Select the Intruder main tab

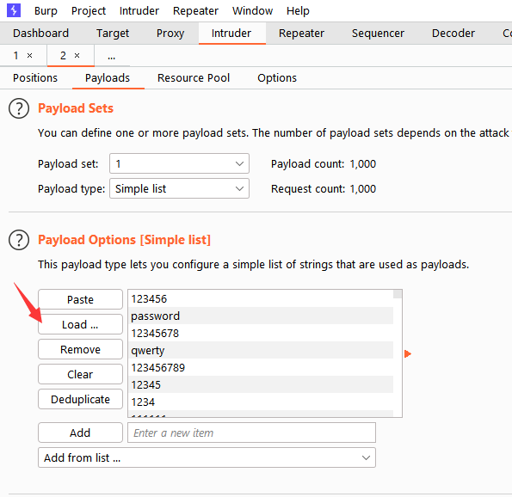tap(231, 34)
